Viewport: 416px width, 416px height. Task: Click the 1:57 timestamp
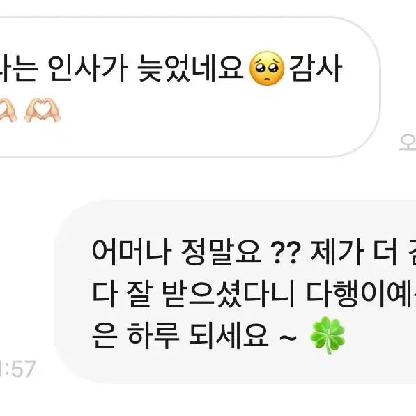pyautogui.click(x=17, y=369)
